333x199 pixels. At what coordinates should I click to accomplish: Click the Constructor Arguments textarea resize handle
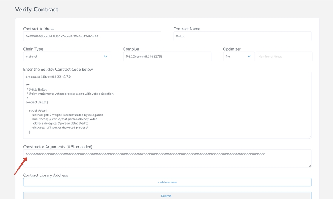coord(310,166)
